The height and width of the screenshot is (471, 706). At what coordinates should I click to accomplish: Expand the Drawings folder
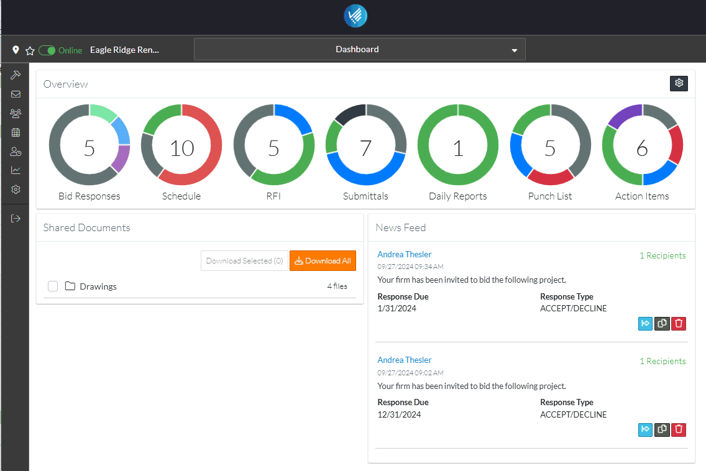click(x=98, y=286)
